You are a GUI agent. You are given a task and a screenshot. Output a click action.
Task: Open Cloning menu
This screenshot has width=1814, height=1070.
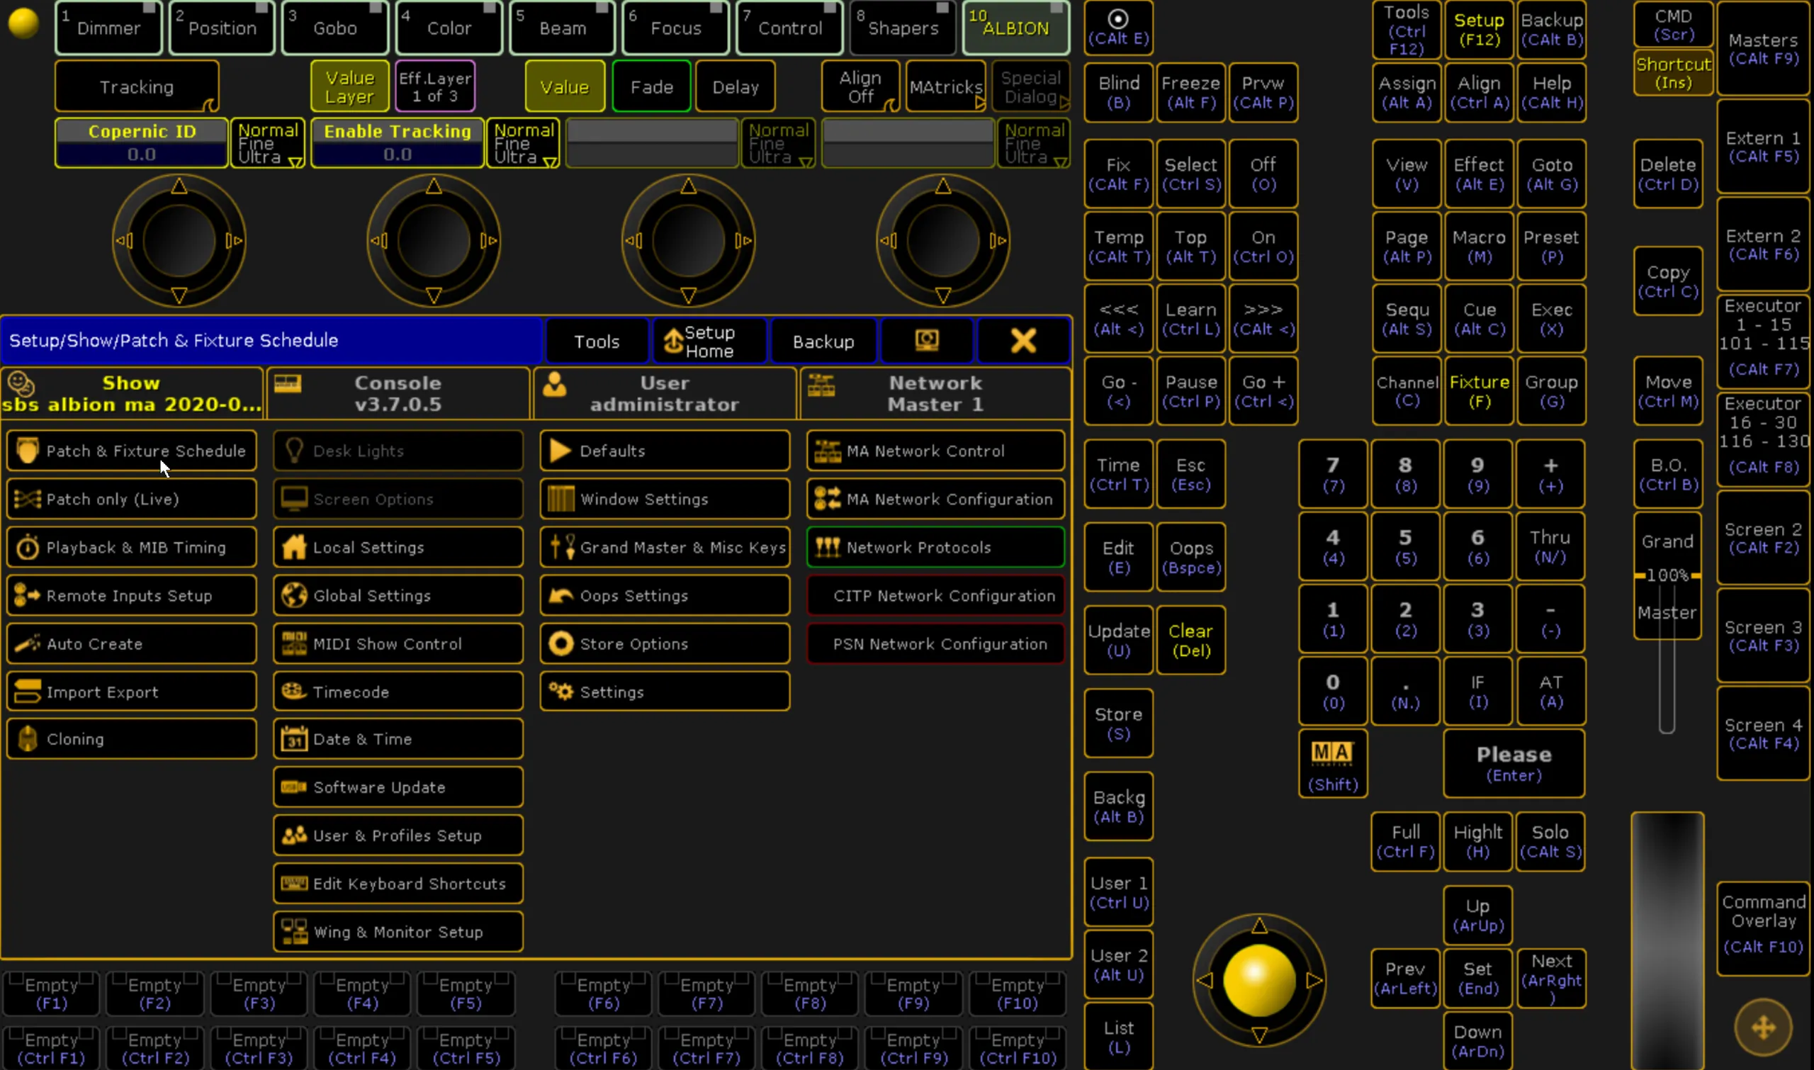point(132,739)
